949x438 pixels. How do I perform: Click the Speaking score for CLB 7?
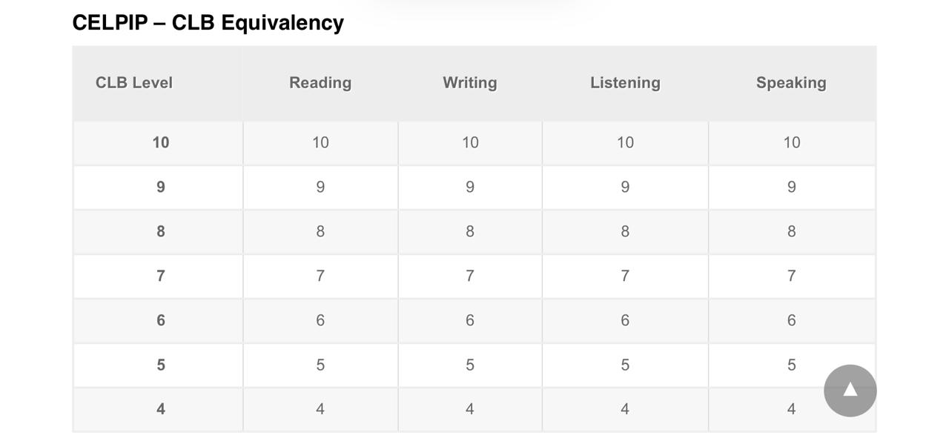[x=791, y=275]
